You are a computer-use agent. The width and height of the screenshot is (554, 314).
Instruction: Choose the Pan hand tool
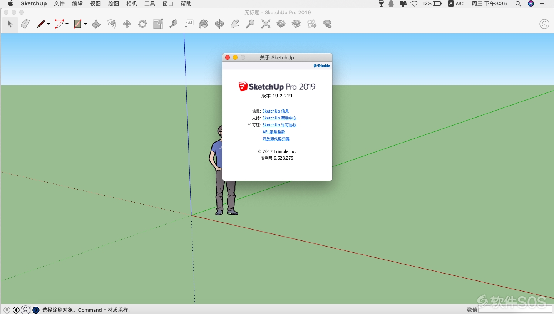pyautogui.click(x=235, y=24)
